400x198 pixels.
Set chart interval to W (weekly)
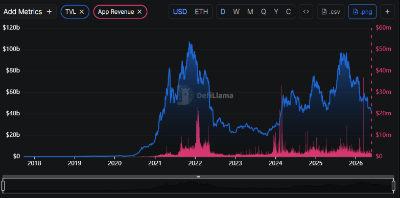(x=236, y=12)
